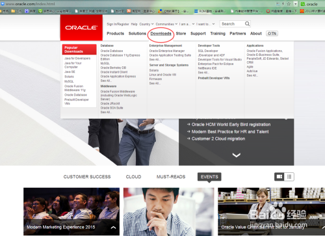This screenshot has height=236, width=325.
Task: Open the Products menu
Action: click(116, 34)
